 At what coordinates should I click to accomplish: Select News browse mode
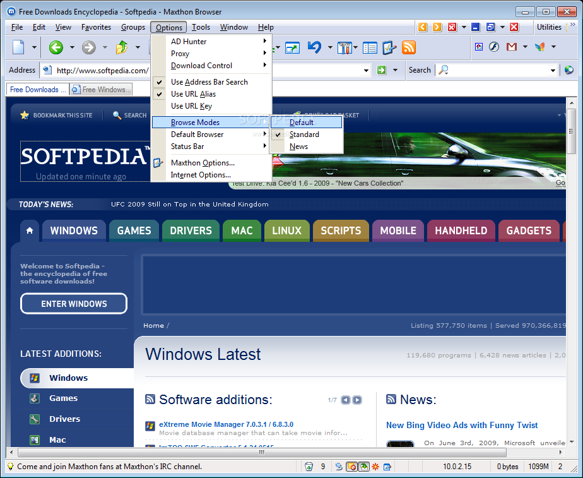pos(307,146)
